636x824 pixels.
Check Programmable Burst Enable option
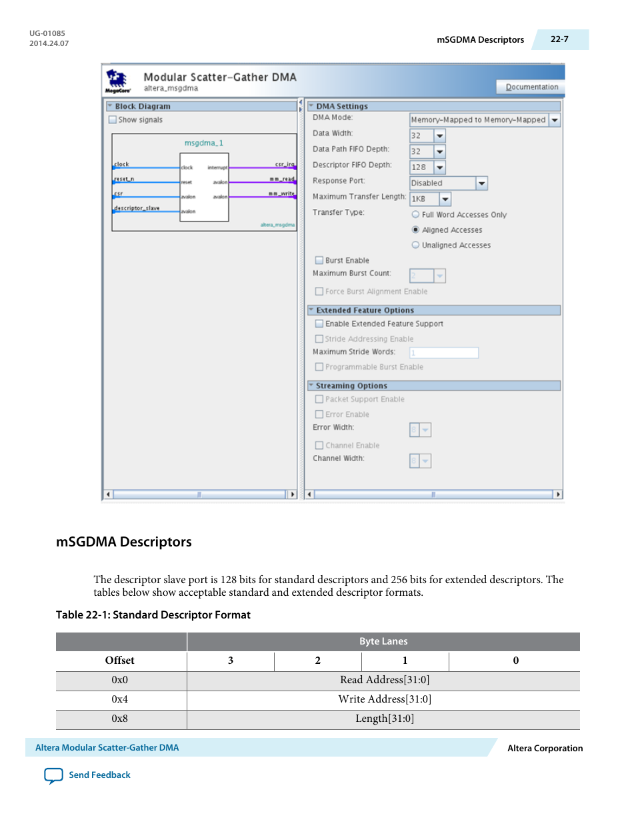click(x=319, y=367)
